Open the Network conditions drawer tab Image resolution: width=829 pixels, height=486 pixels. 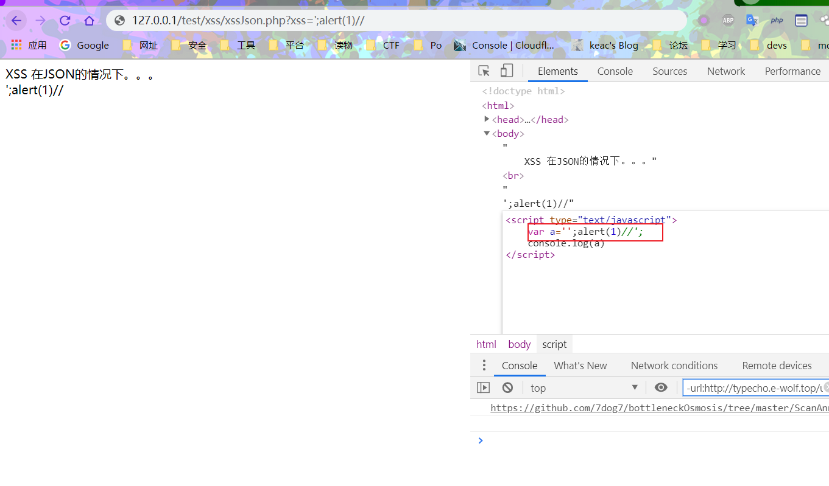pos(674,366)
